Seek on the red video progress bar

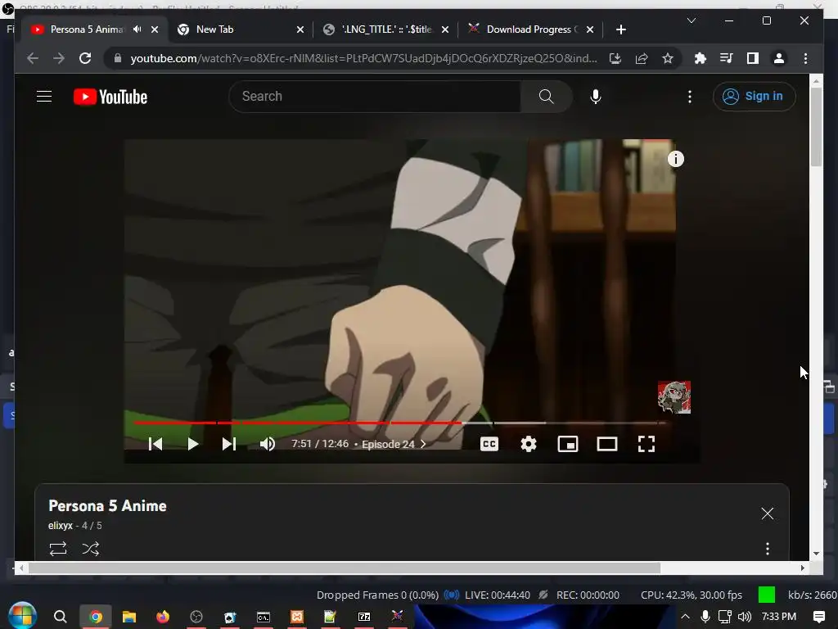399,423
